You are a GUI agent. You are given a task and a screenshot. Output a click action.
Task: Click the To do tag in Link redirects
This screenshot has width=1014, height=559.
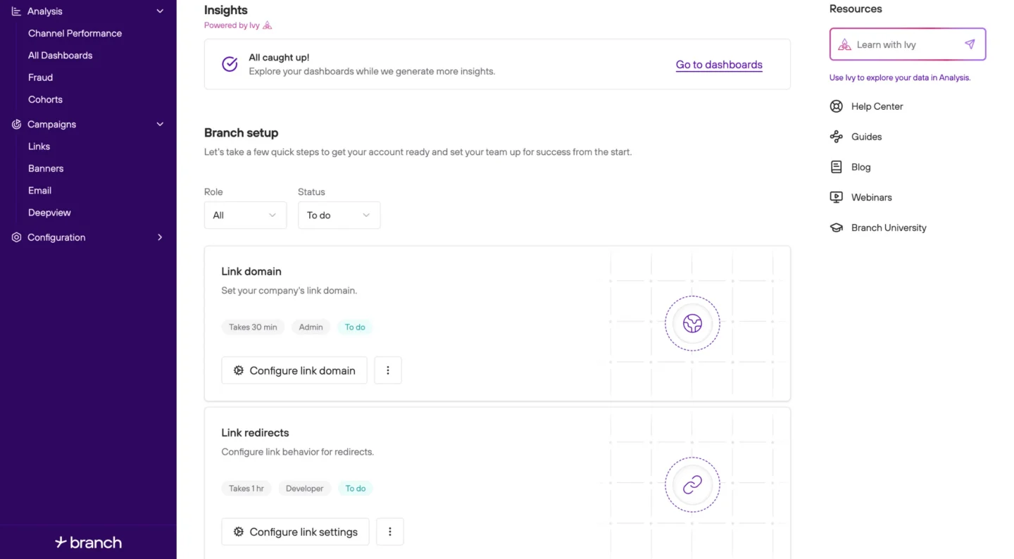[x=356, y=488]
